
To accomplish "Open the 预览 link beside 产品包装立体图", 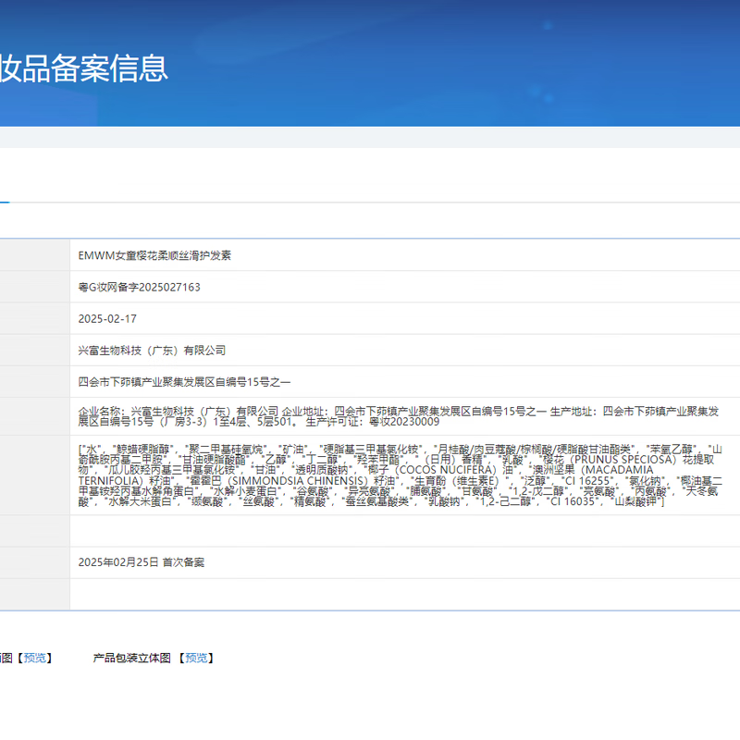I will click(197, 658).
